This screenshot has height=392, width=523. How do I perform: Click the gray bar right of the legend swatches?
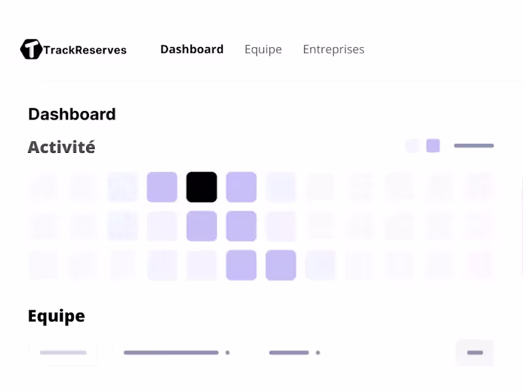tap(474, 146)
